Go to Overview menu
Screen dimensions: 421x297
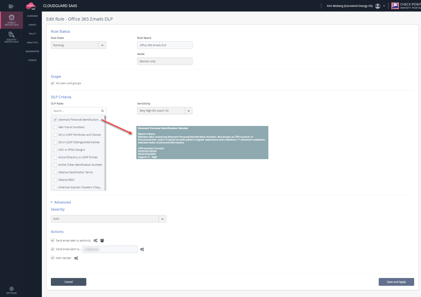tap(32, 16)
